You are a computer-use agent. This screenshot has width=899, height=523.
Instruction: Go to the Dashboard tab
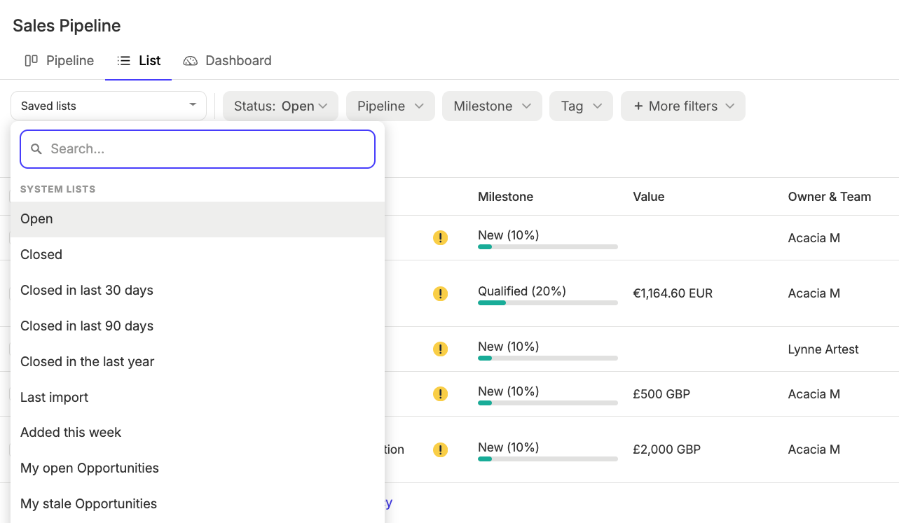point(227,61)
